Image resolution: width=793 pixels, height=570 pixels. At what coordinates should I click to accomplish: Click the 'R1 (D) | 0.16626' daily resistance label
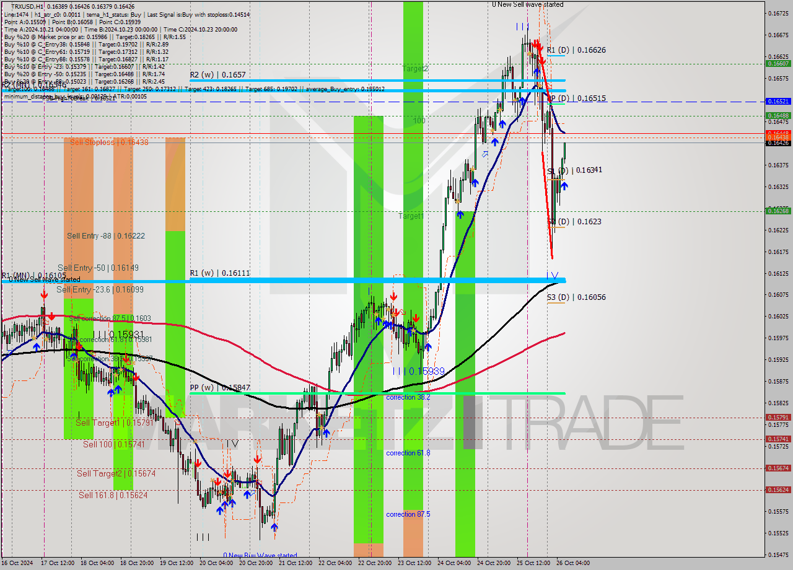(x=576, y=50)
